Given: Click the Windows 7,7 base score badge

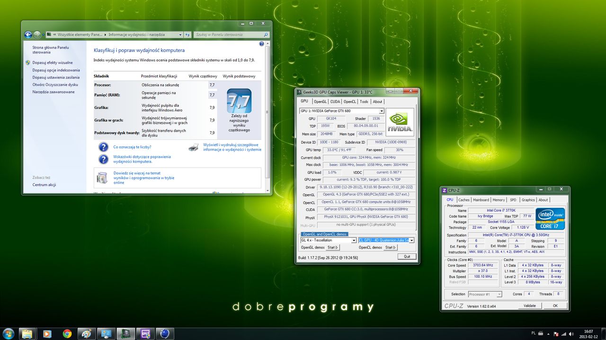Looking at the screenshot, I should click(x=239, y=101).
